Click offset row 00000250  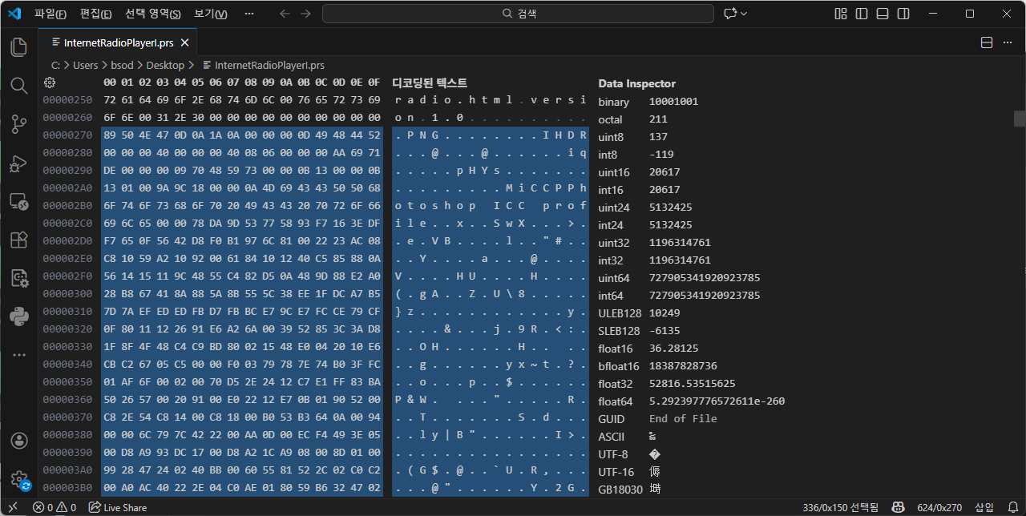click(x=67, y=100)
